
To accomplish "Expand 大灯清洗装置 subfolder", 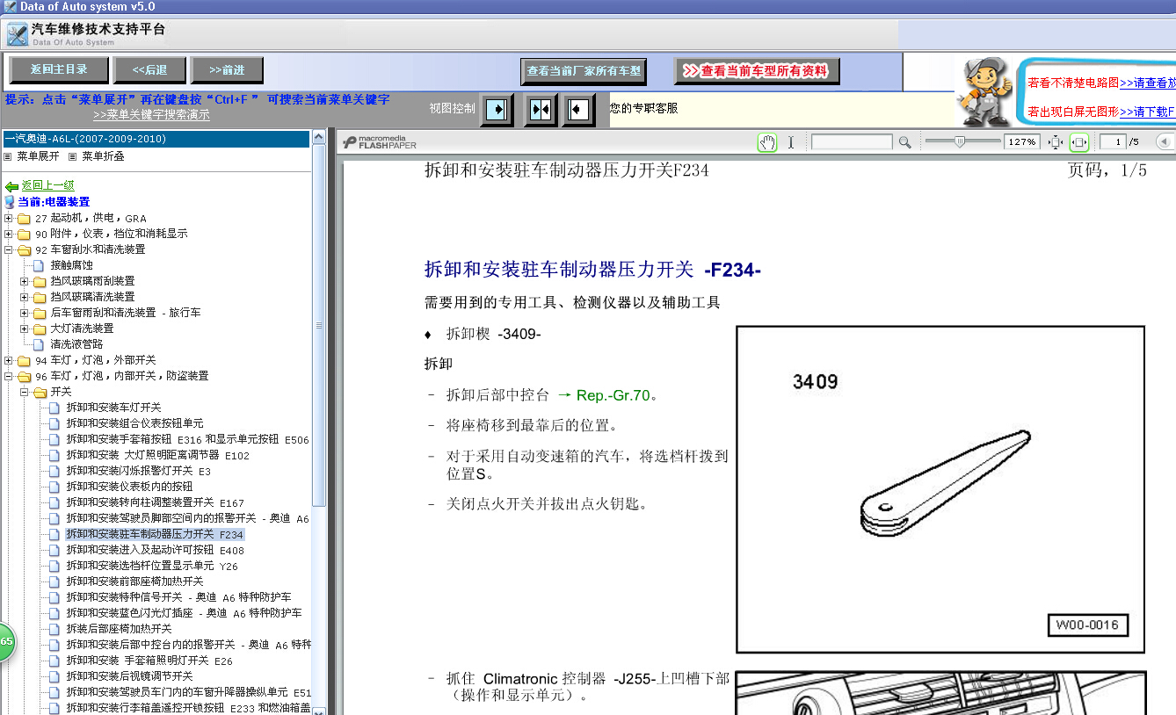I will pyautogui.click(x=25, y=329).
